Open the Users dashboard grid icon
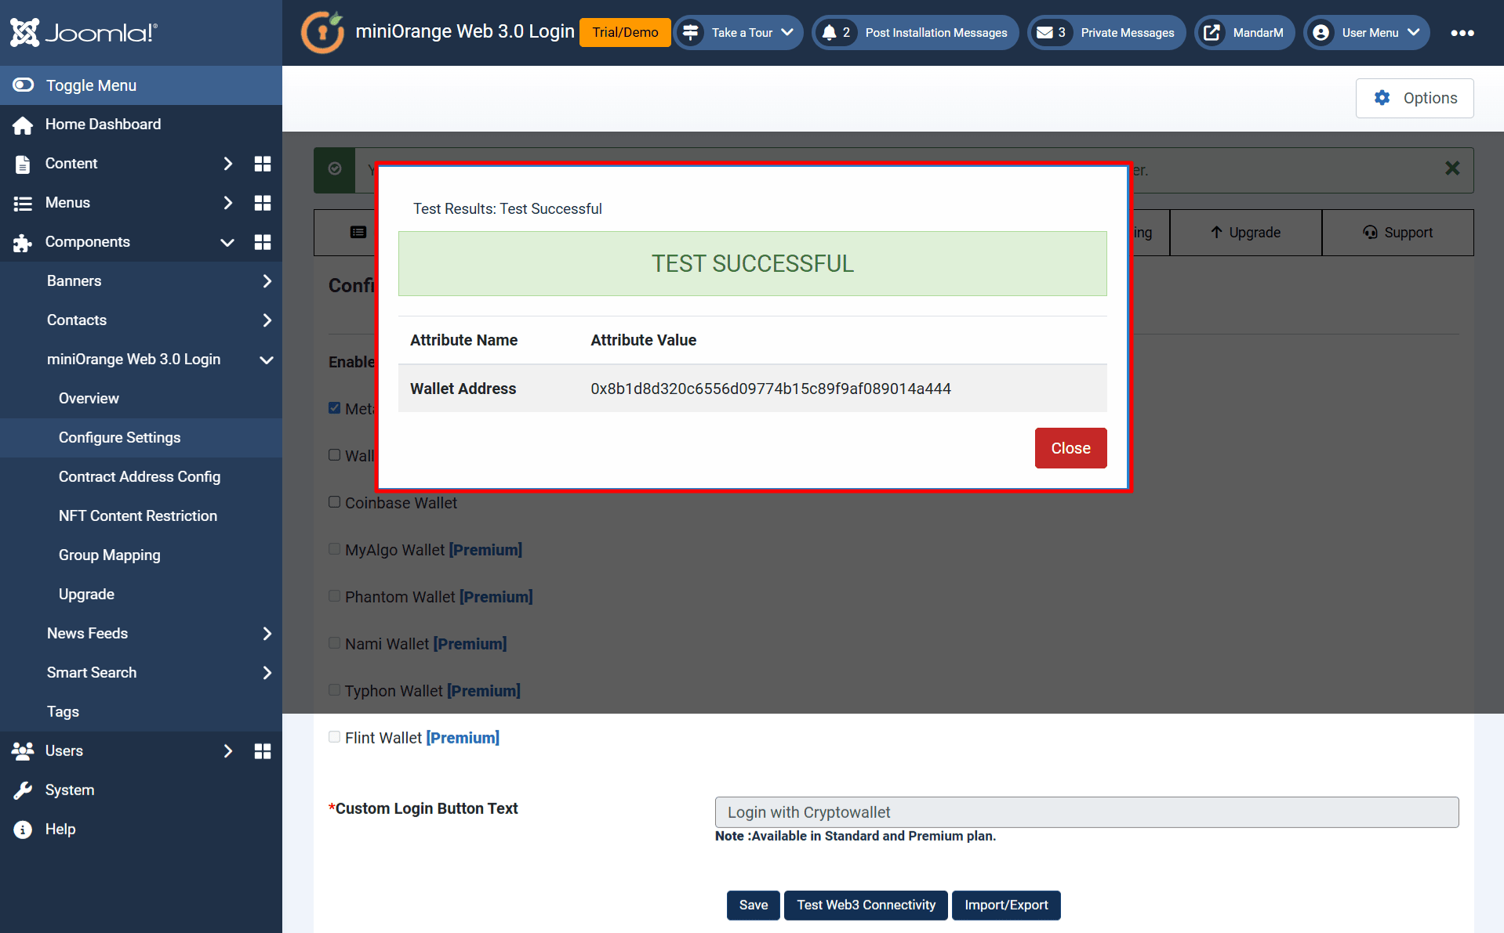The width and height of the screenshot is (1504, 933). tap(263, 751)
